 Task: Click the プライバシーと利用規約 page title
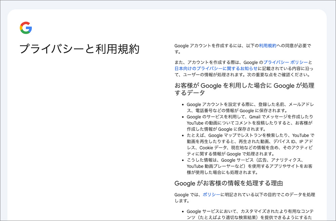coord(79,49)
